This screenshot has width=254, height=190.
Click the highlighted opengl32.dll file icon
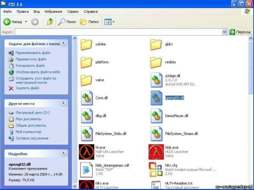(156, 98)
